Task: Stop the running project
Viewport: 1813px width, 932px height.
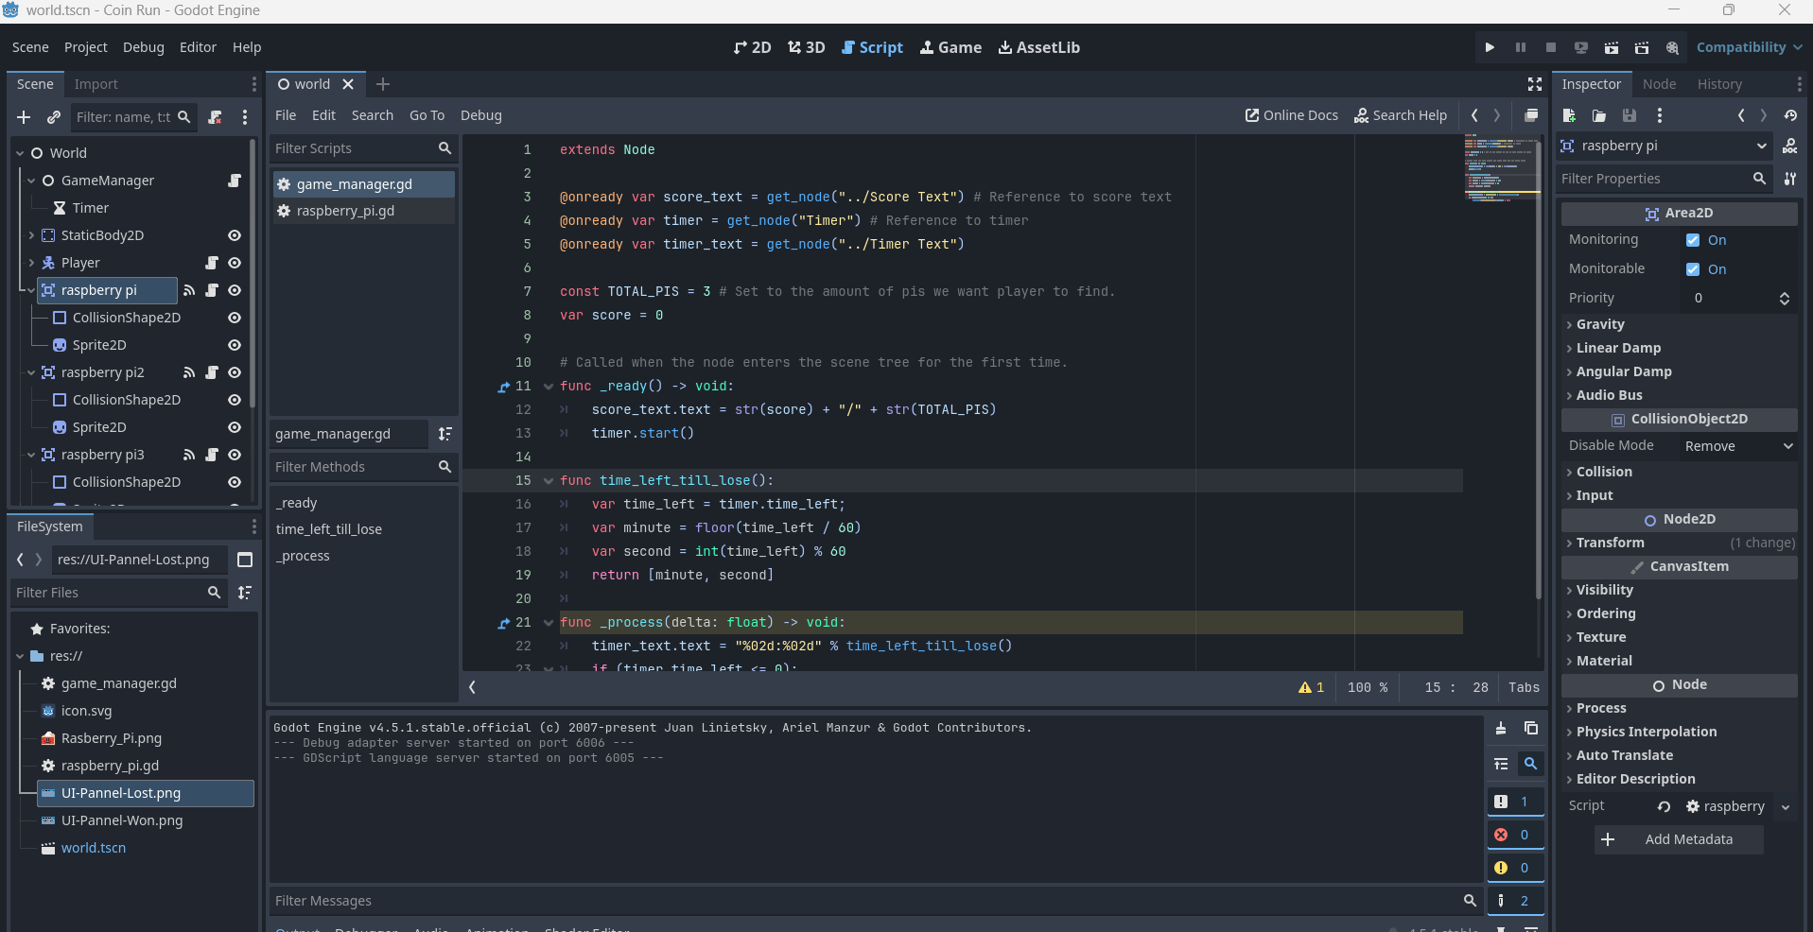Action: pyautogui.click(x=1550, y=47)
